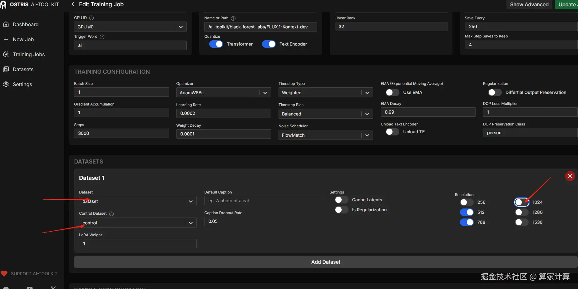Focus the Name or Path field
The image size is (578, 289).
261,27
